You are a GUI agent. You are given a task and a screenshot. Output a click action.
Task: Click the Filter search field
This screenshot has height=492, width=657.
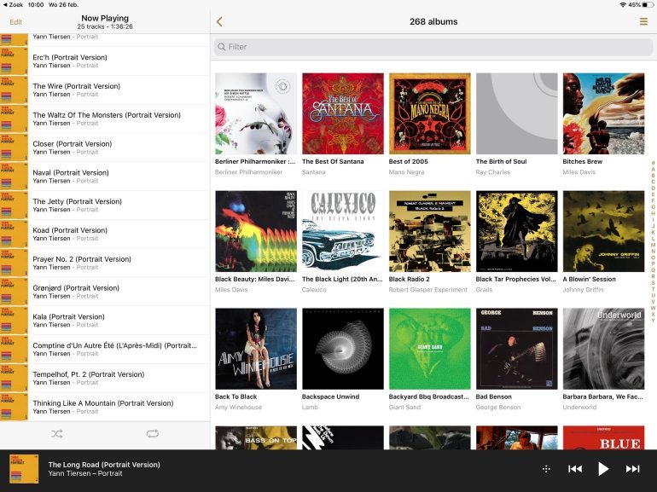tap(433, 47)
